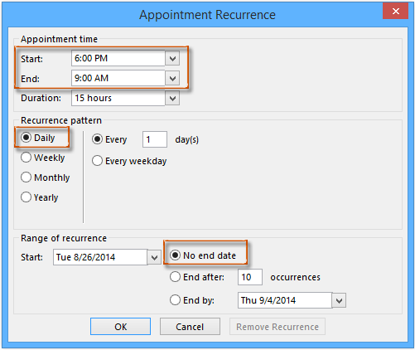Open the Start time dropdown arrow
Screen dimensions: 415x350
172,58
